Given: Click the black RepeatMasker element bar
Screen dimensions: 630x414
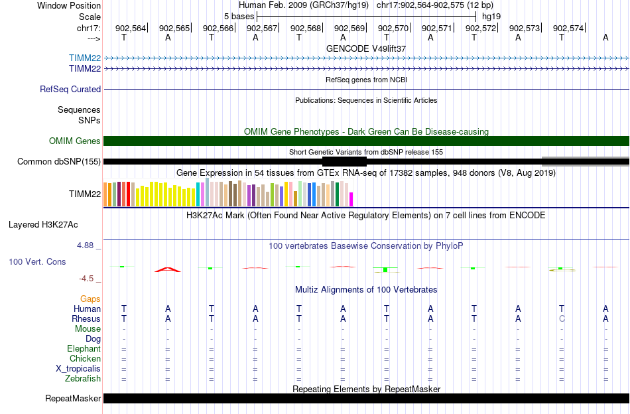Looking at the screenshot, I should click(366, 398).
